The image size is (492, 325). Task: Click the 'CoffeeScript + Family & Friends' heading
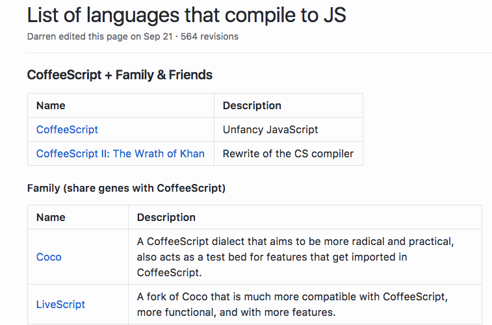pos(120,75)
